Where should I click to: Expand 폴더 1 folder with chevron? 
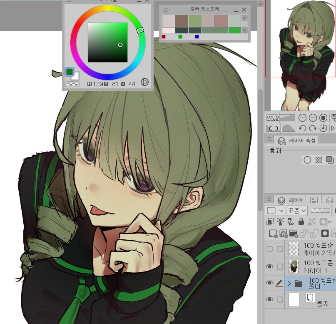click(289, 284)
